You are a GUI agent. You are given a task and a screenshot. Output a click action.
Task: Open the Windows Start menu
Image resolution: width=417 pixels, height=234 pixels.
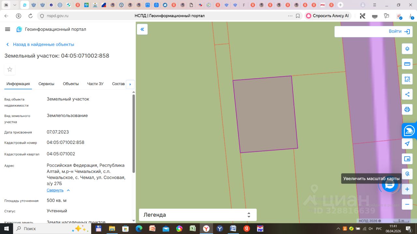click(7, 228)
